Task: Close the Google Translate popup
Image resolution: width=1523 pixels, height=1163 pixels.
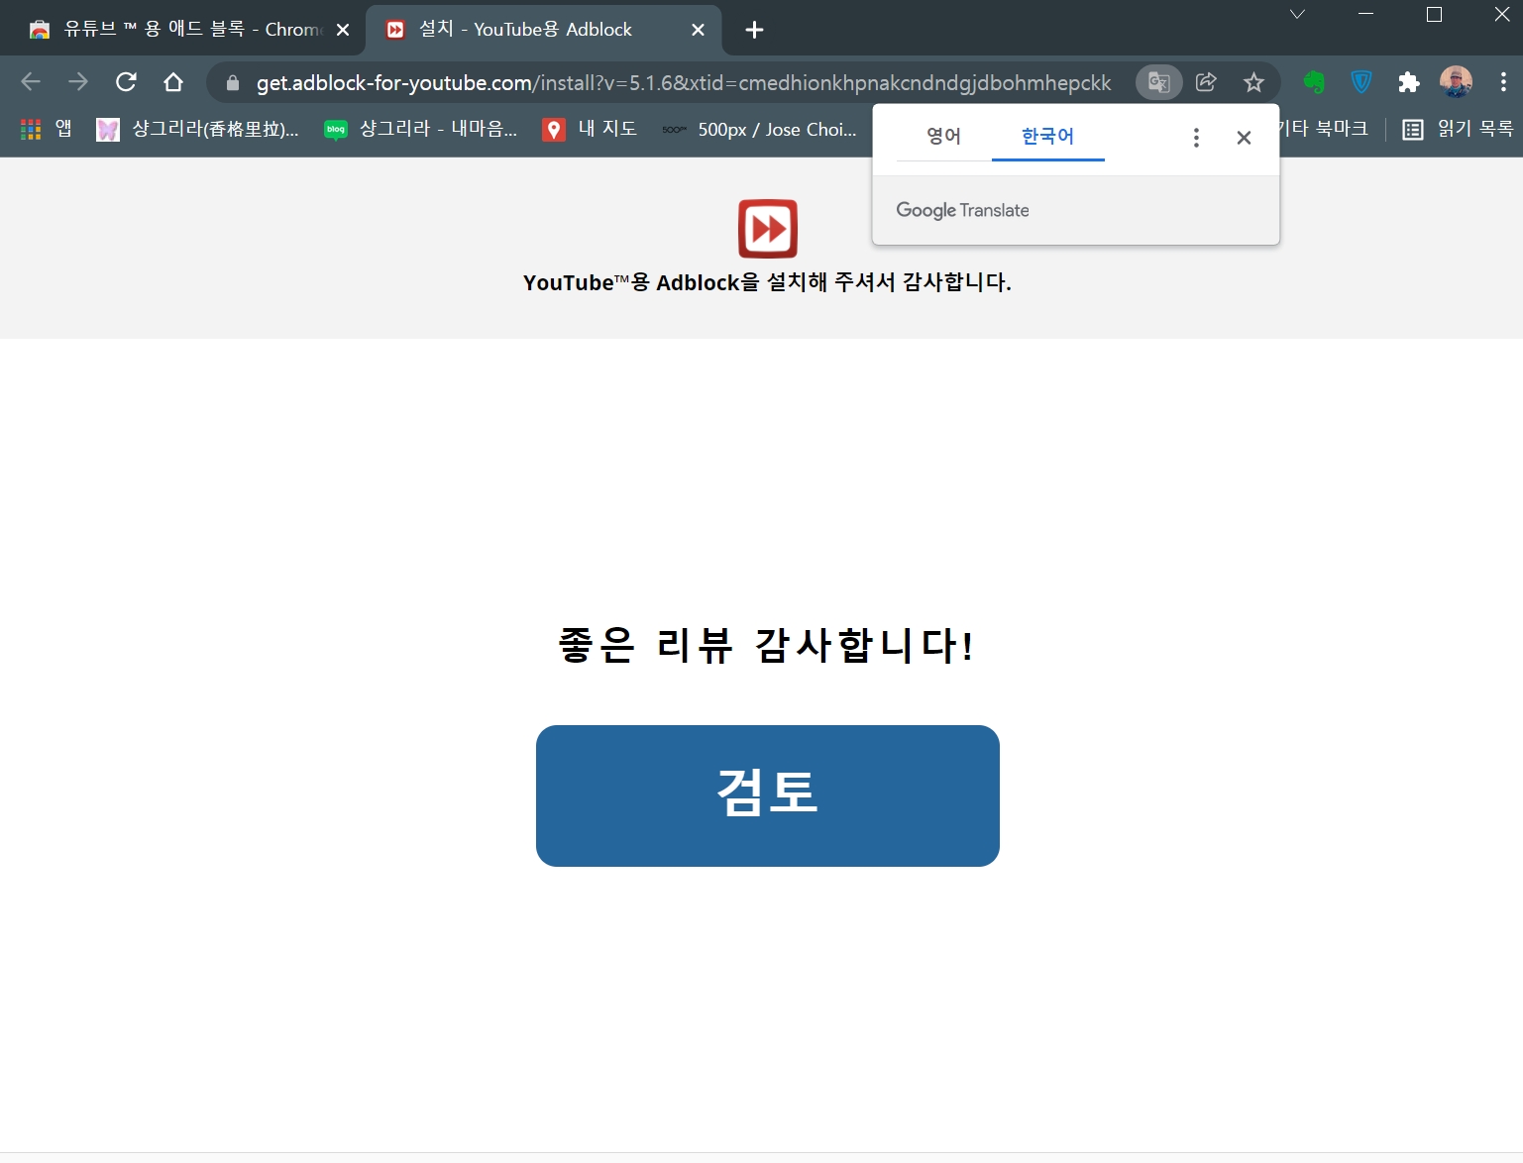Action: click(1244, 138)
